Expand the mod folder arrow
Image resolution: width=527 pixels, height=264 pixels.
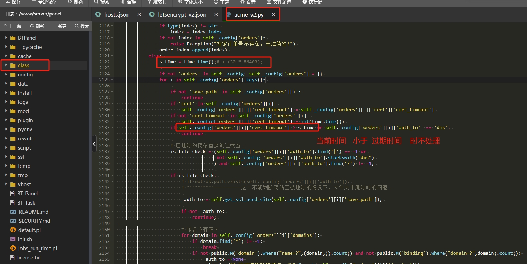[x=6, y=111]
